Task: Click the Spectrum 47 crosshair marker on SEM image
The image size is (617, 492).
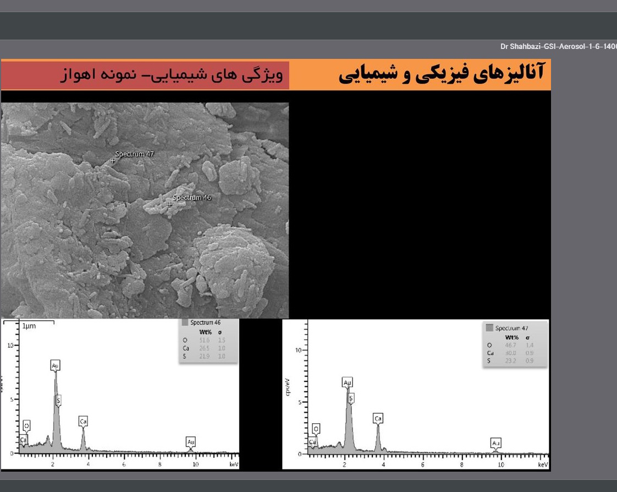Action: [x=113, y=161]
